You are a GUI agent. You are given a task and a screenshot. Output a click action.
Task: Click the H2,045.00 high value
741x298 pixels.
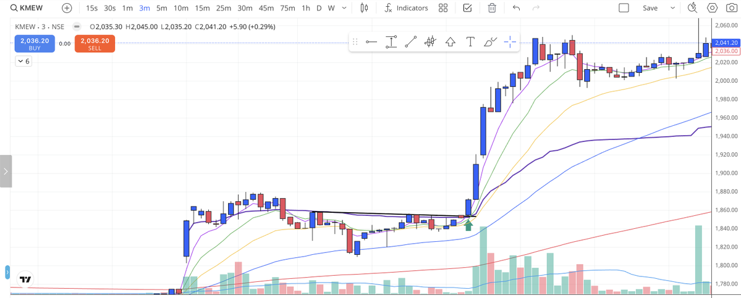tap(142, 27)
